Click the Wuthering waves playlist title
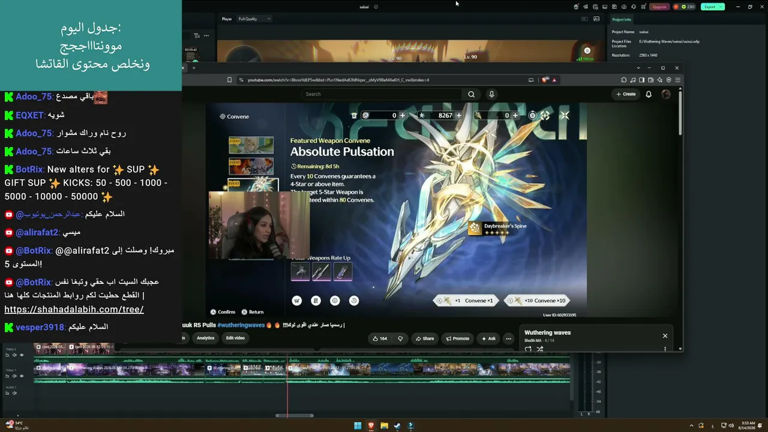 [x=547, y=332]
